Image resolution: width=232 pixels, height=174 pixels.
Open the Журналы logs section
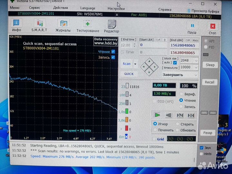(63, 26)
